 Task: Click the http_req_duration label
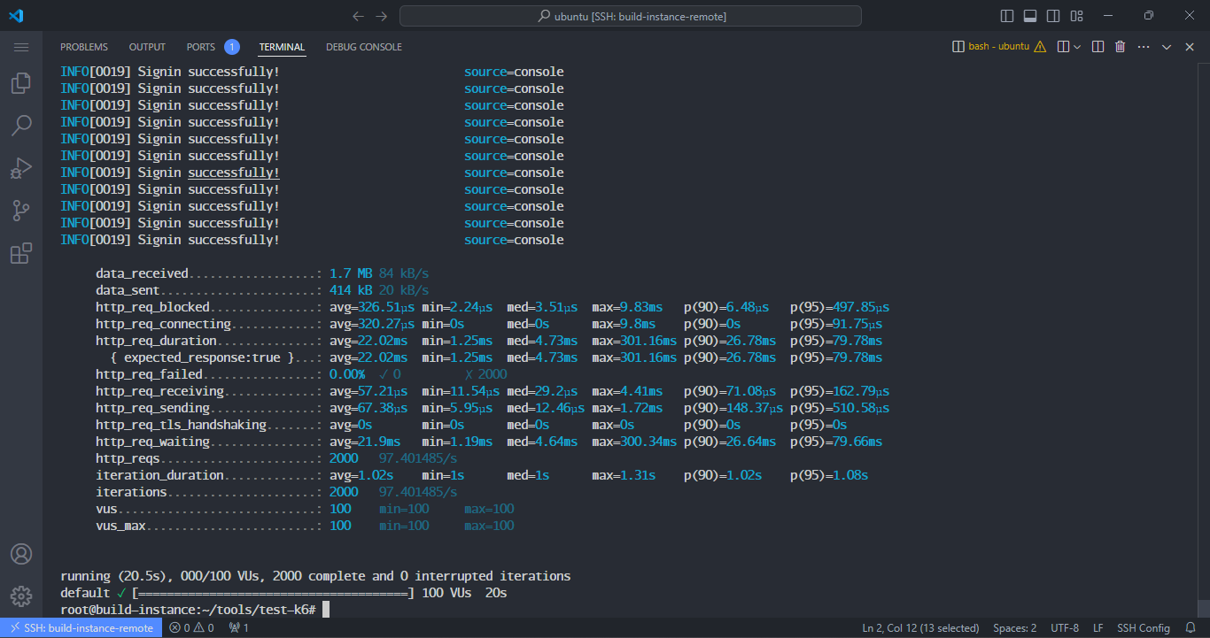tap(156, 341)
